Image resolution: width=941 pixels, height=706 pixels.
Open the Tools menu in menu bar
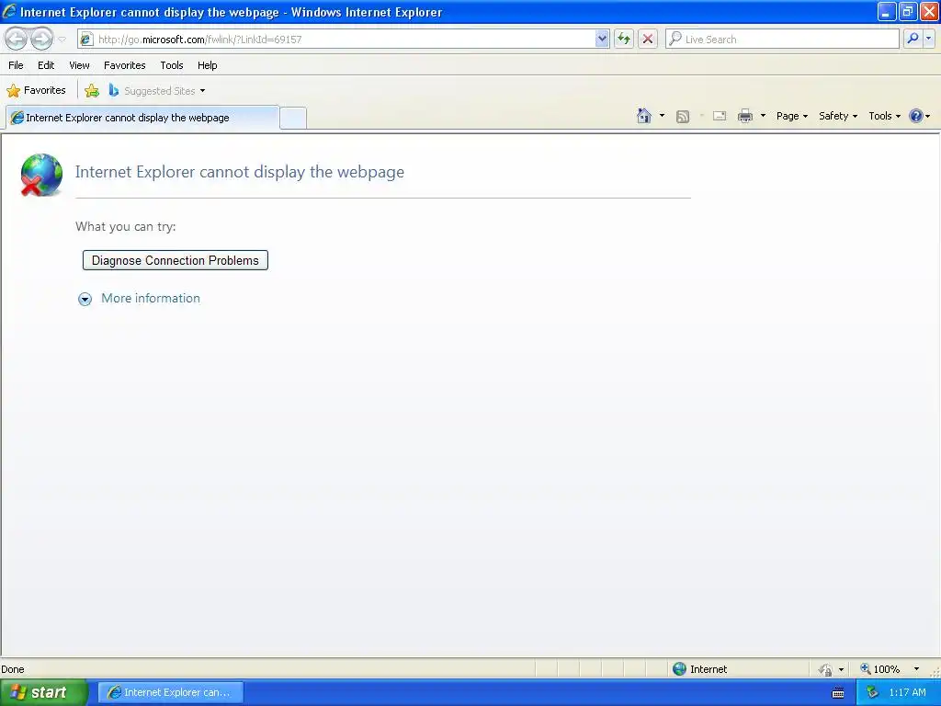coord(172,65)
